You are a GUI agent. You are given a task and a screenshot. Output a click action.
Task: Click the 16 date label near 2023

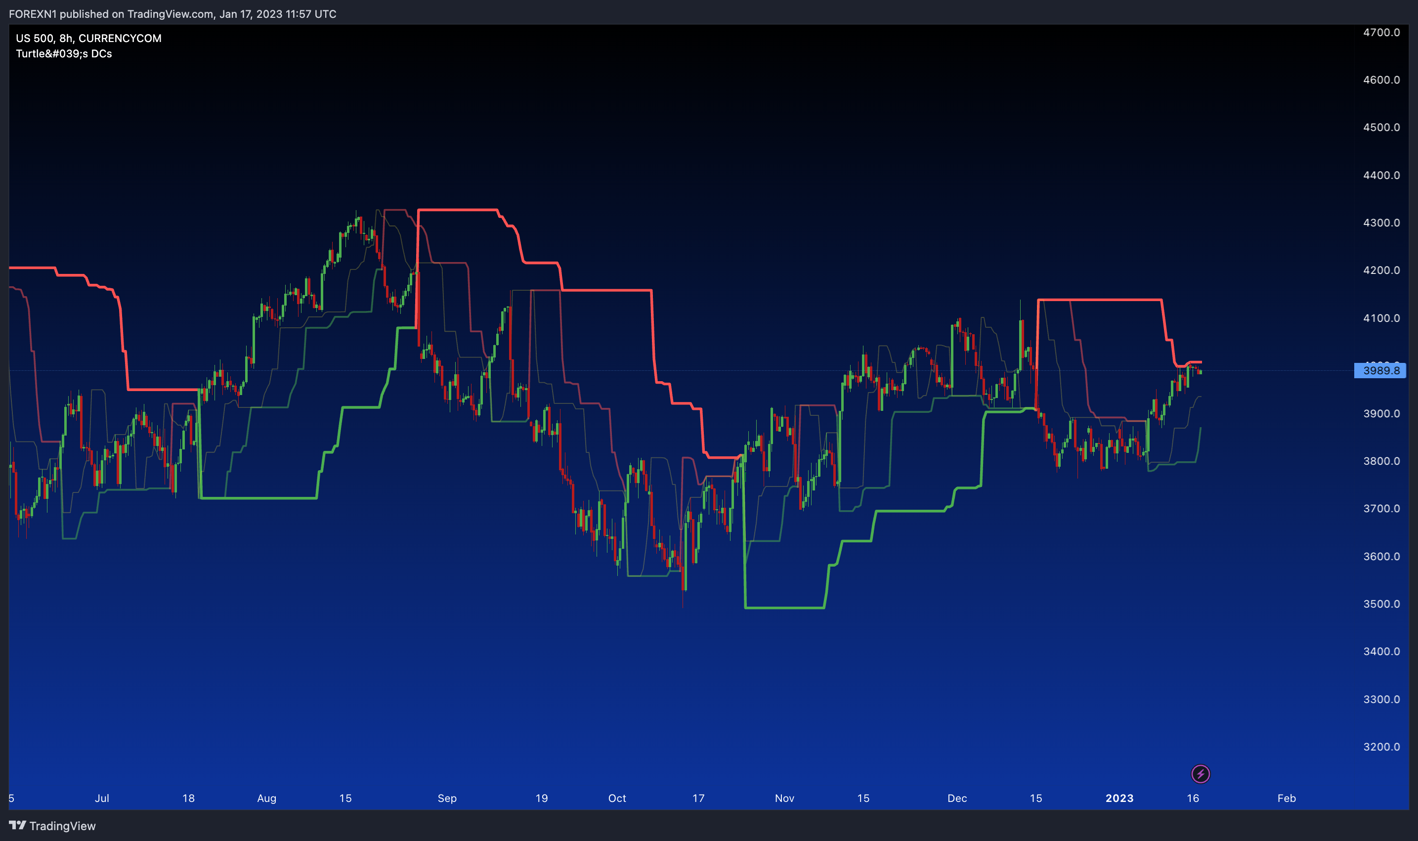(1193, 798)
